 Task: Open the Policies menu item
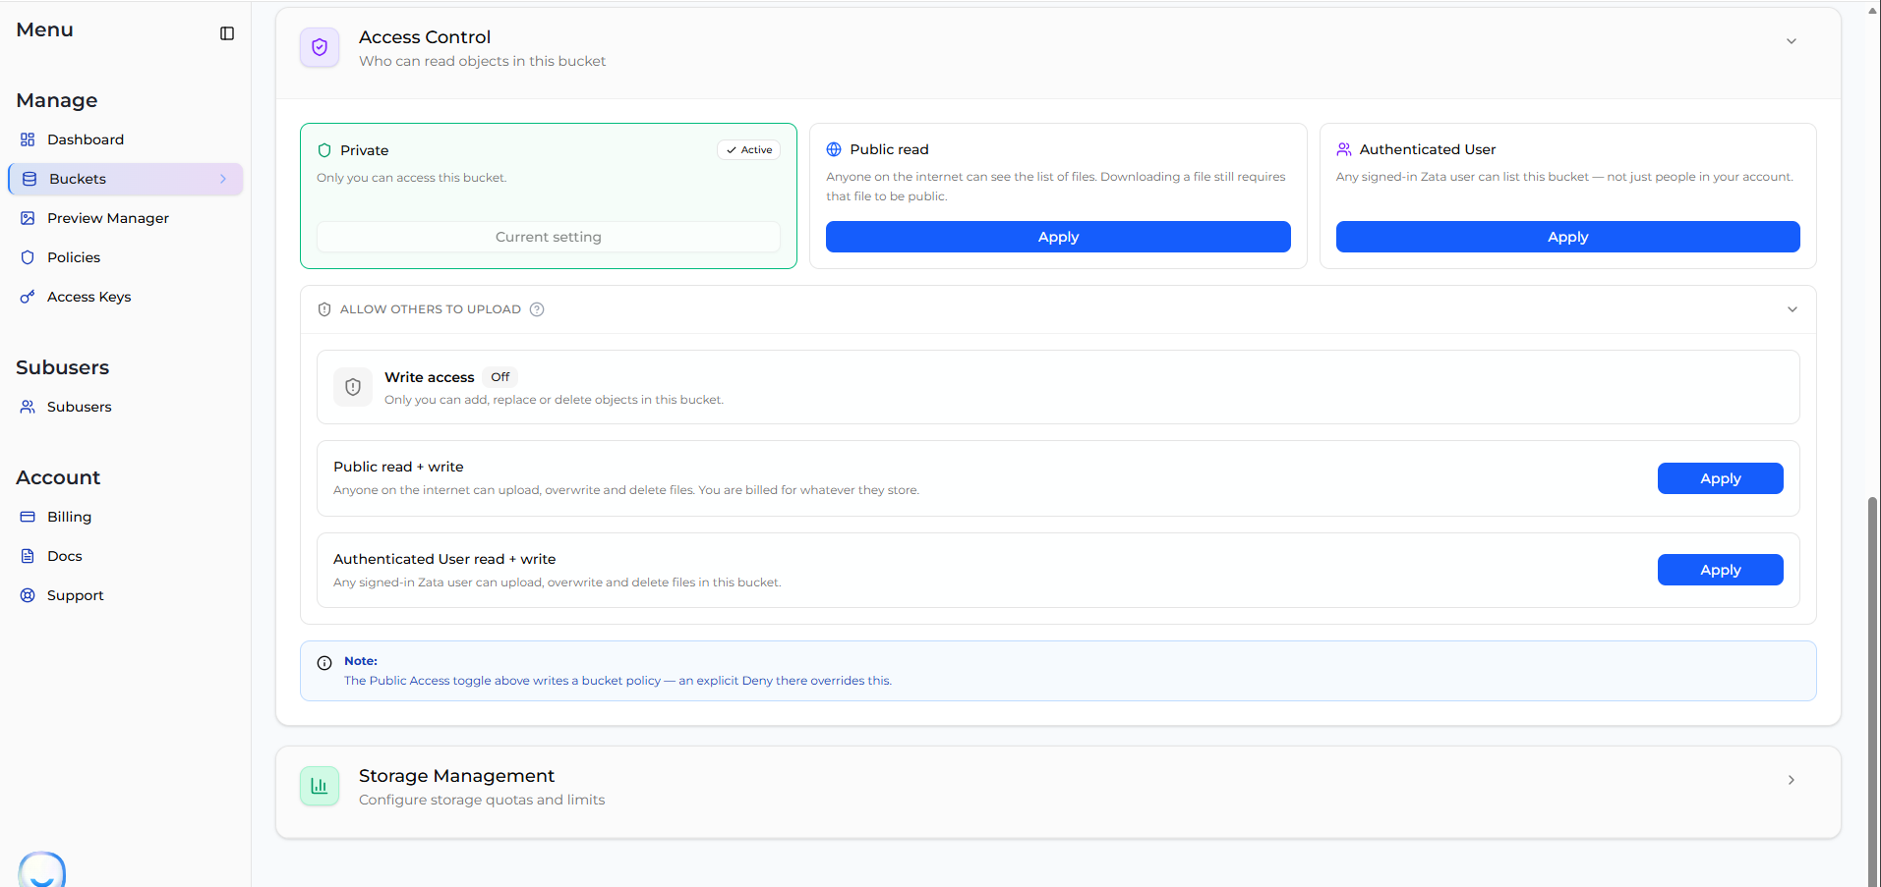click(74, 257)
